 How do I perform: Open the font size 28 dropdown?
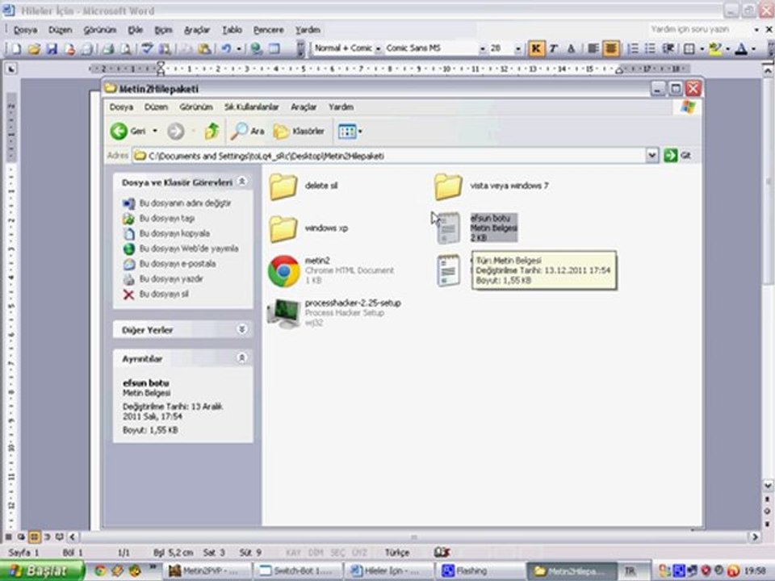517,49
